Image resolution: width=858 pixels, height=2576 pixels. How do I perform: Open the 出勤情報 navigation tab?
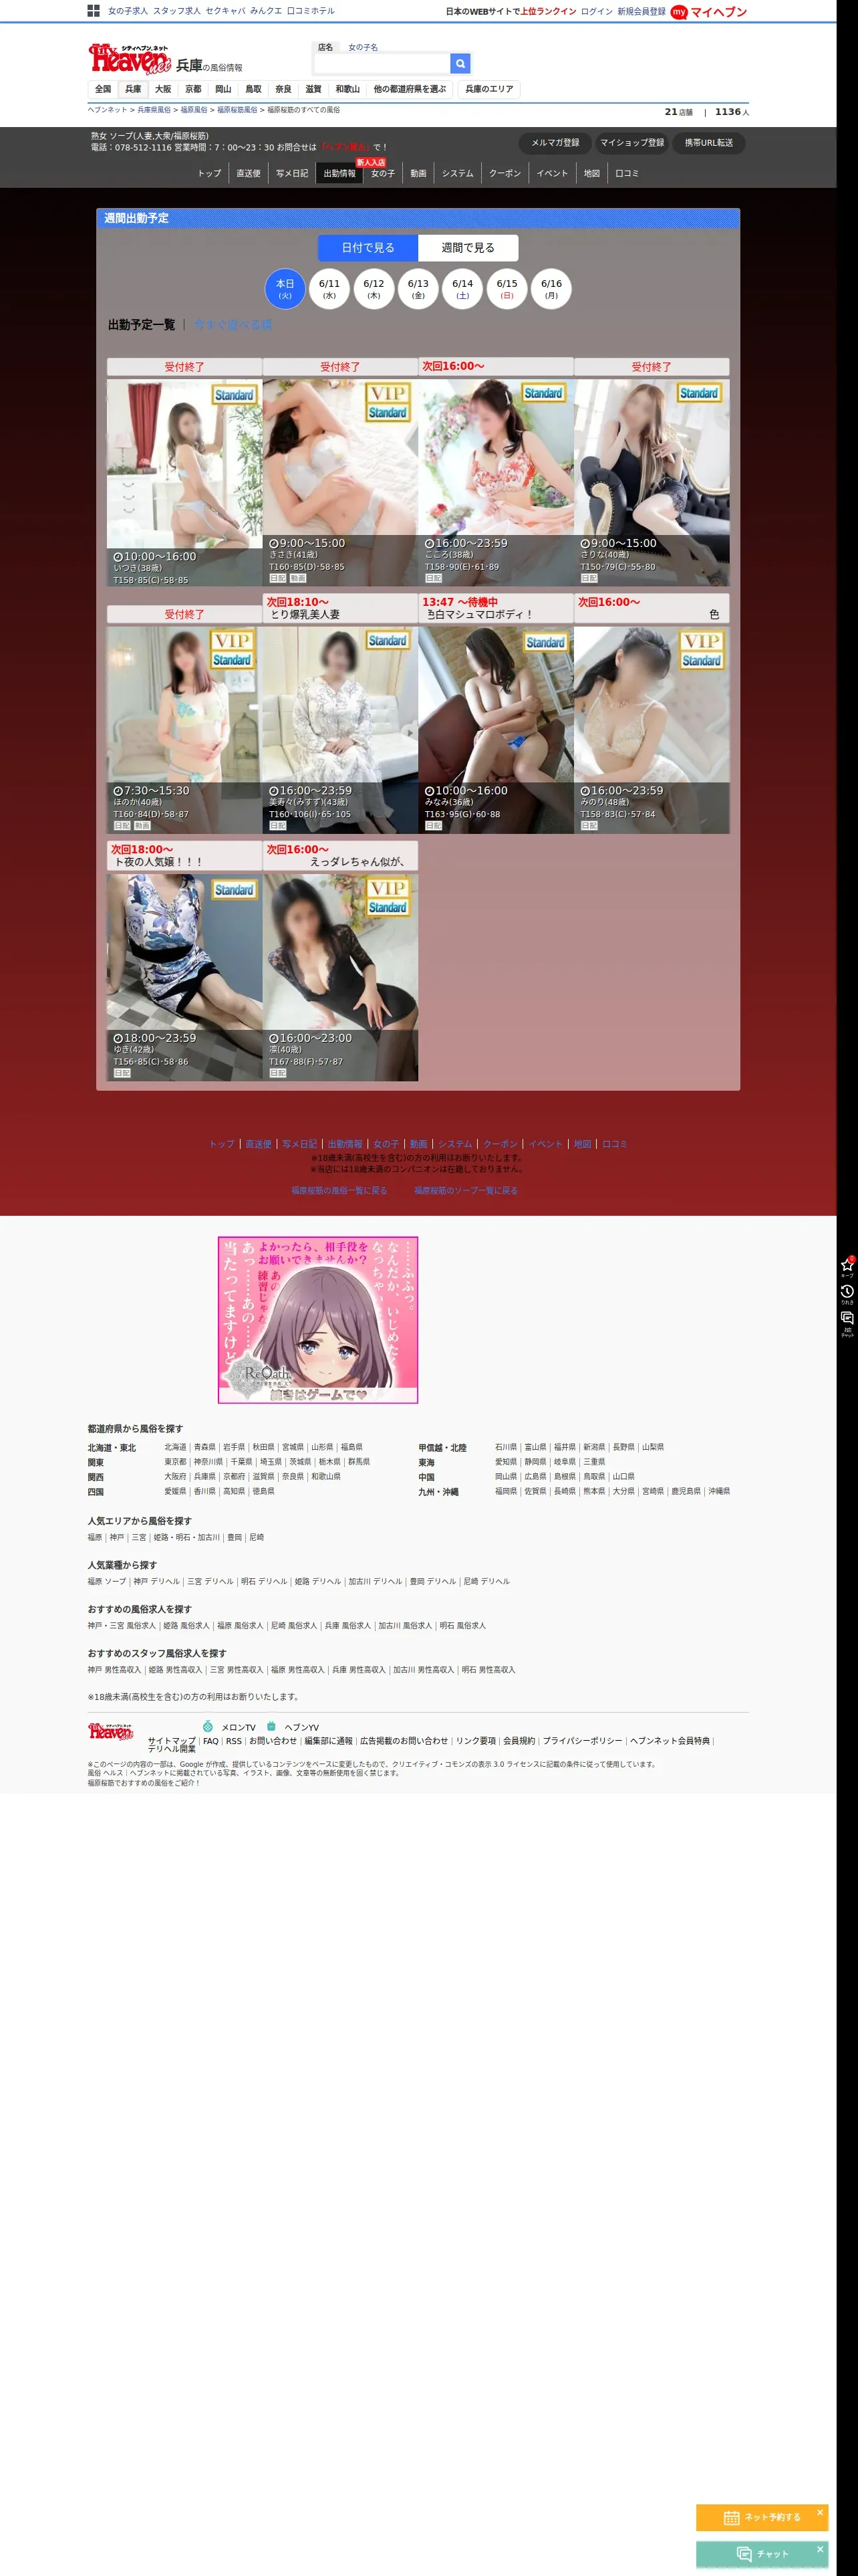pos(339,173)
